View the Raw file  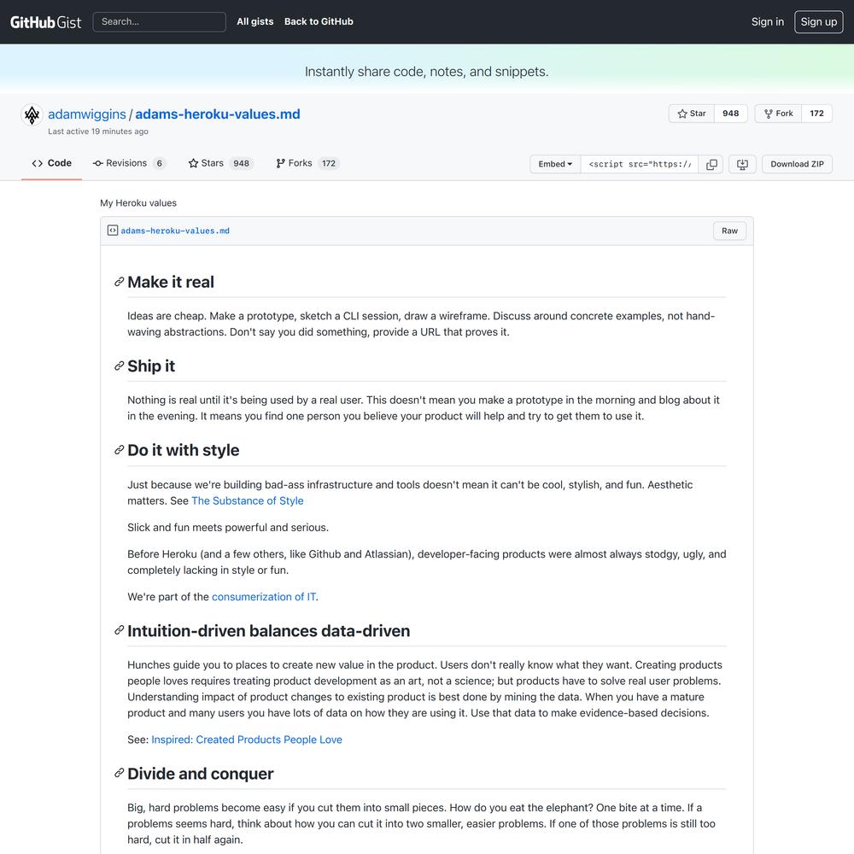pos(729,231)
